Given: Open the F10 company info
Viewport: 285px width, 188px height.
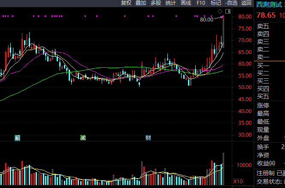Looking at the screenshot, I should [201, 3].
